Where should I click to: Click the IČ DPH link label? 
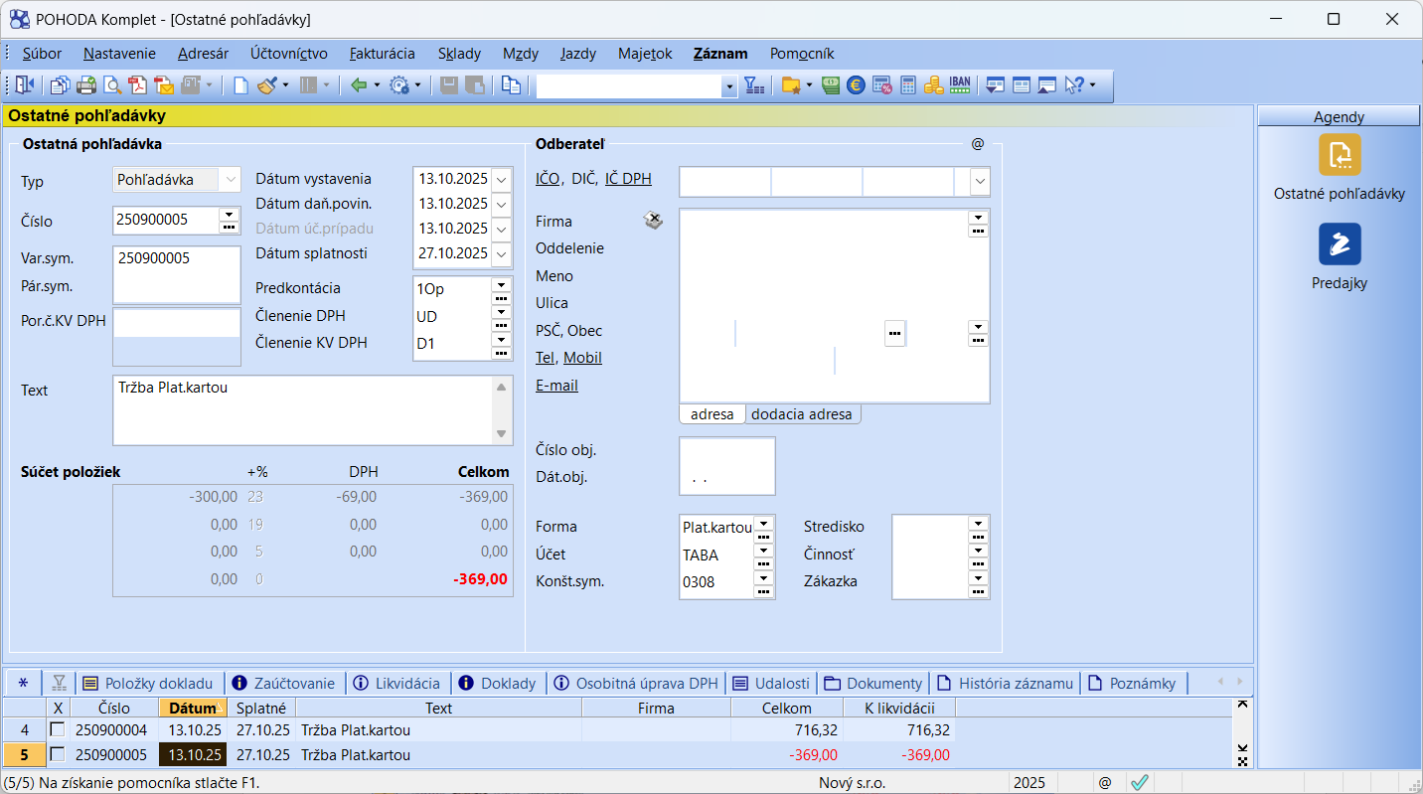click(x=628, y=179)
